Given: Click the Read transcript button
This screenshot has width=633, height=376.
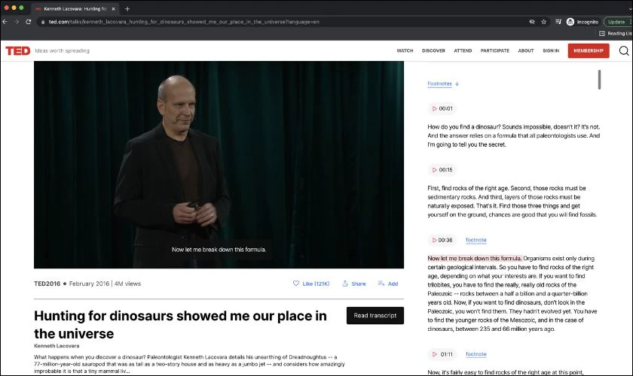Looking at the screenshot, I should 375,316.
